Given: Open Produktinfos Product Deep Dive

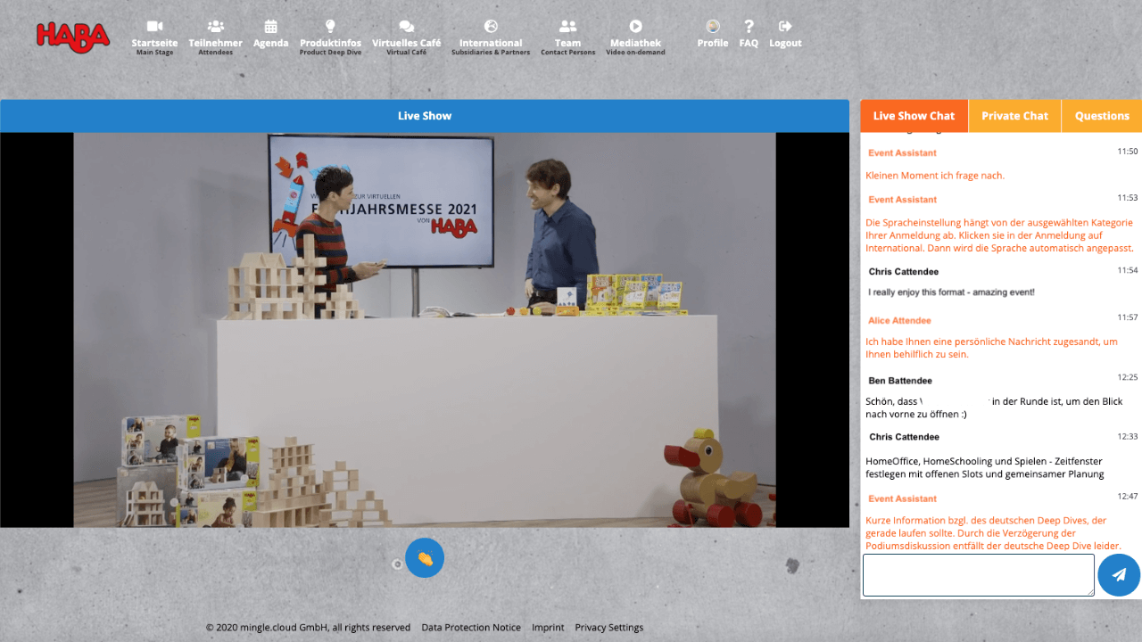Looking at the screenshot, I should click(330, 36).
